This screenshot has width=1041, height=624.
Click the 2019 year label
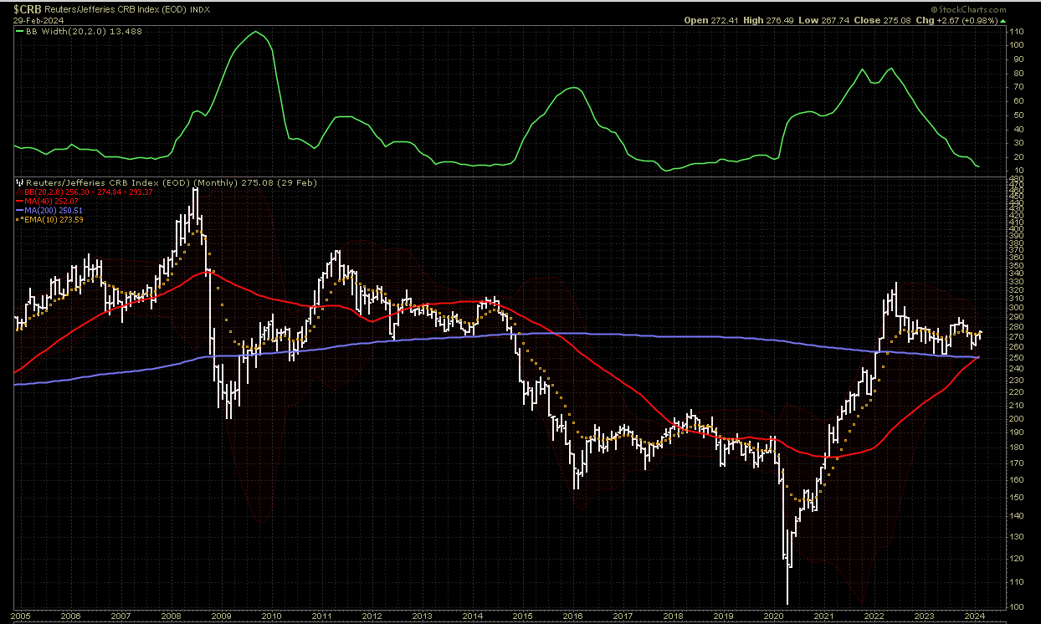click(723, 616)
